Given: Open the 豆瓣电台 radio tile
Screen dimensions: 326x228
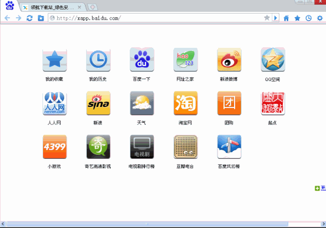Looking at the screenshot, I should coord(186,146).
